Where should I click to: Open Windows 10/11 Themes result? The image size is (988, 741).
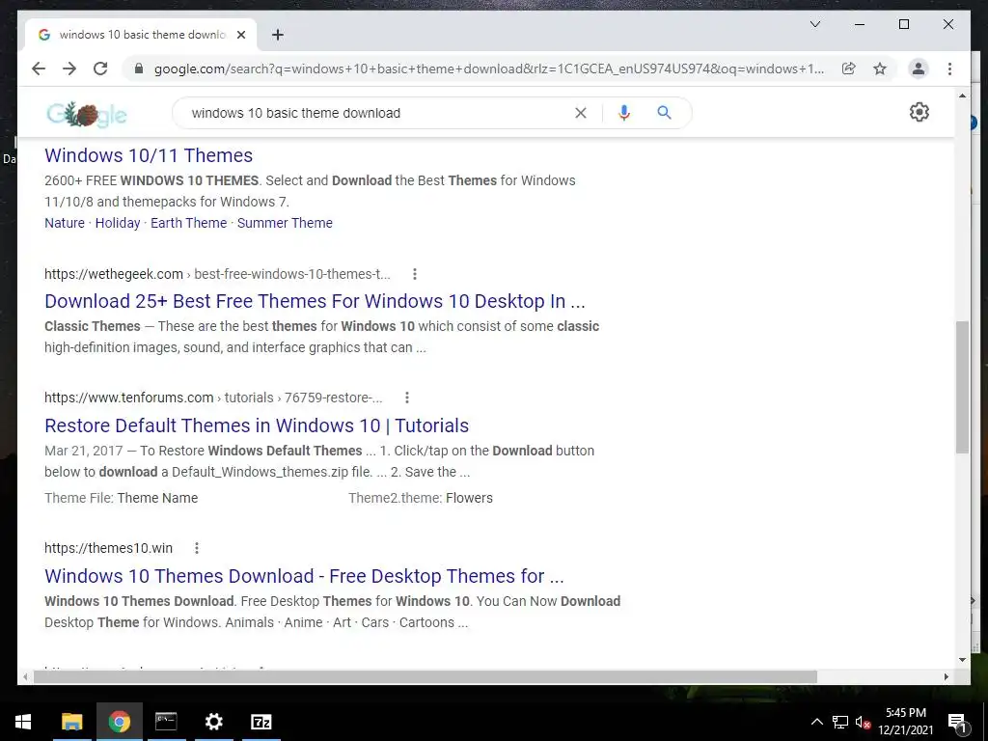click(x=149, y=155)
